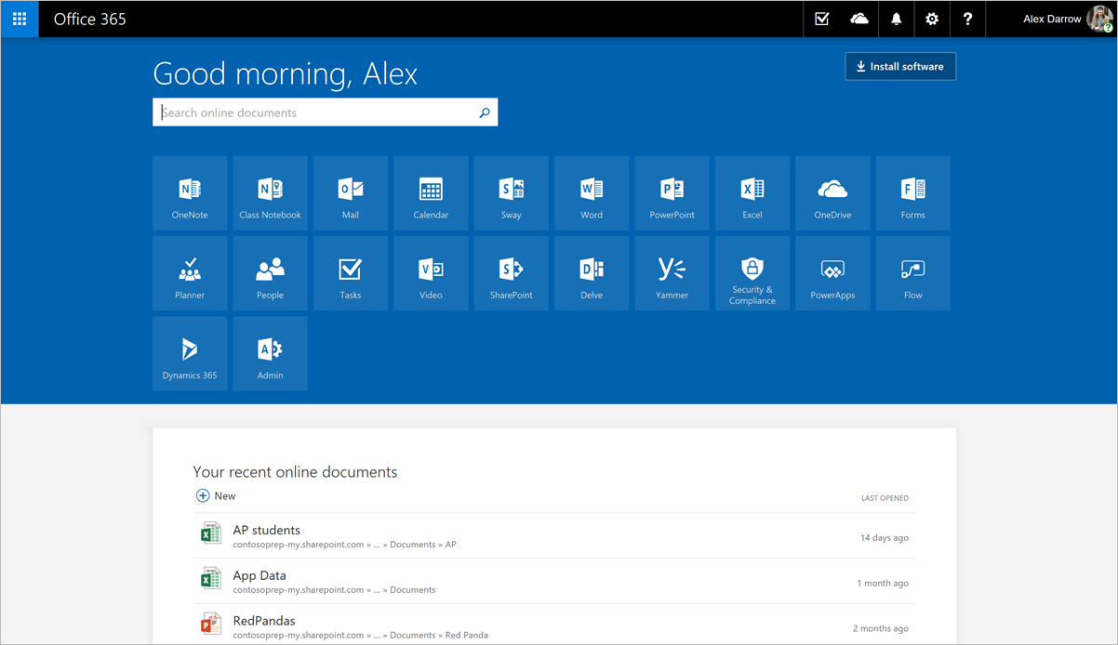Focus the Search online documents field

click(325, 112)
